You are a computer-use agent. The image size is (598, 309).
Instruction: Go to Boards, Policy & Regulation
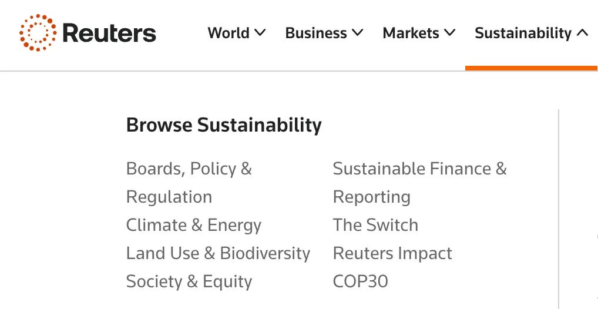(x=189, y=183)
